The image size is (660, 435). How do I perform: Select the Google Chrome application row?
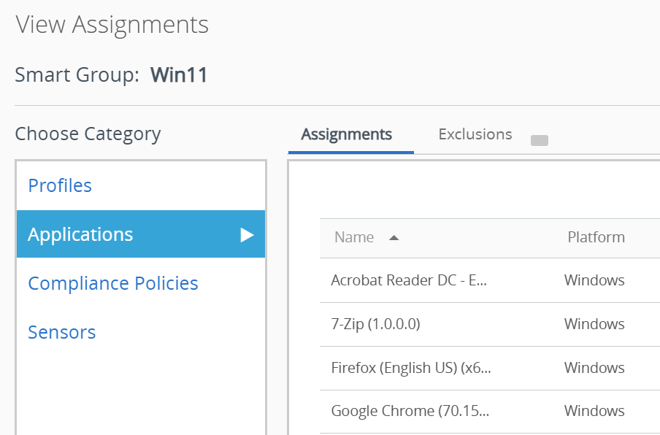(410, 411)
